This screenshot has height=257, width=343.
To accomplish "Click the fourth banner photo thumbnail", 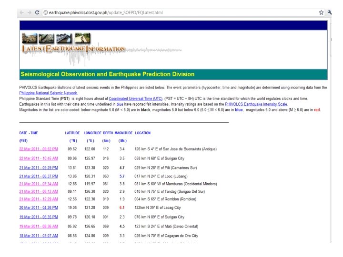I will pyautogui.click(x=82, y=38).
